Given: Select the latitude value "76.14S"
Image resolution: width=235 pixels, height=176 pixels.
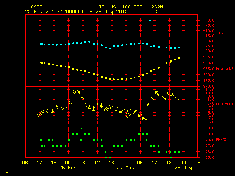Looking at the screenshot, I should point(107,7).
